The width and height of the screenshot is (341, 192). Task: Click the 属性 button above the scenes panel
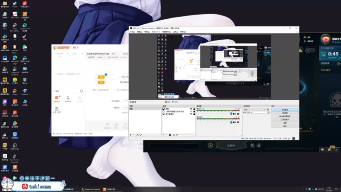[x=168, y=102]
